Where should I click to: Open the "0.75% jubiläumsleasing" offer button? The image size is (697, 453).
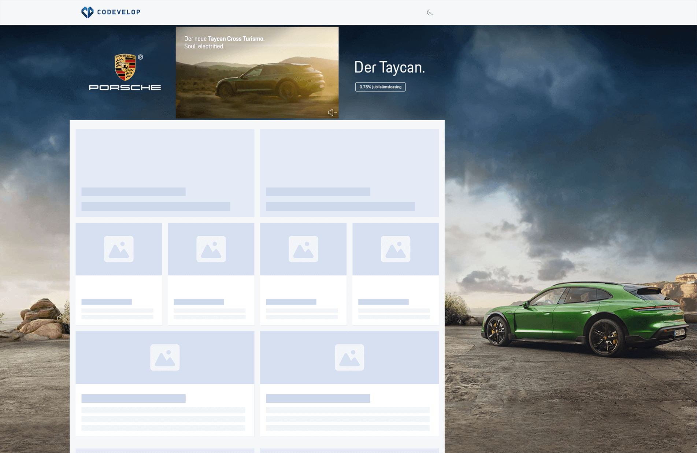coord(380,87)
